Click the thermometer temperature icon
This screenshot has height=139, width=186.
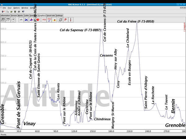pyautogui.click(x=71, y=20)
